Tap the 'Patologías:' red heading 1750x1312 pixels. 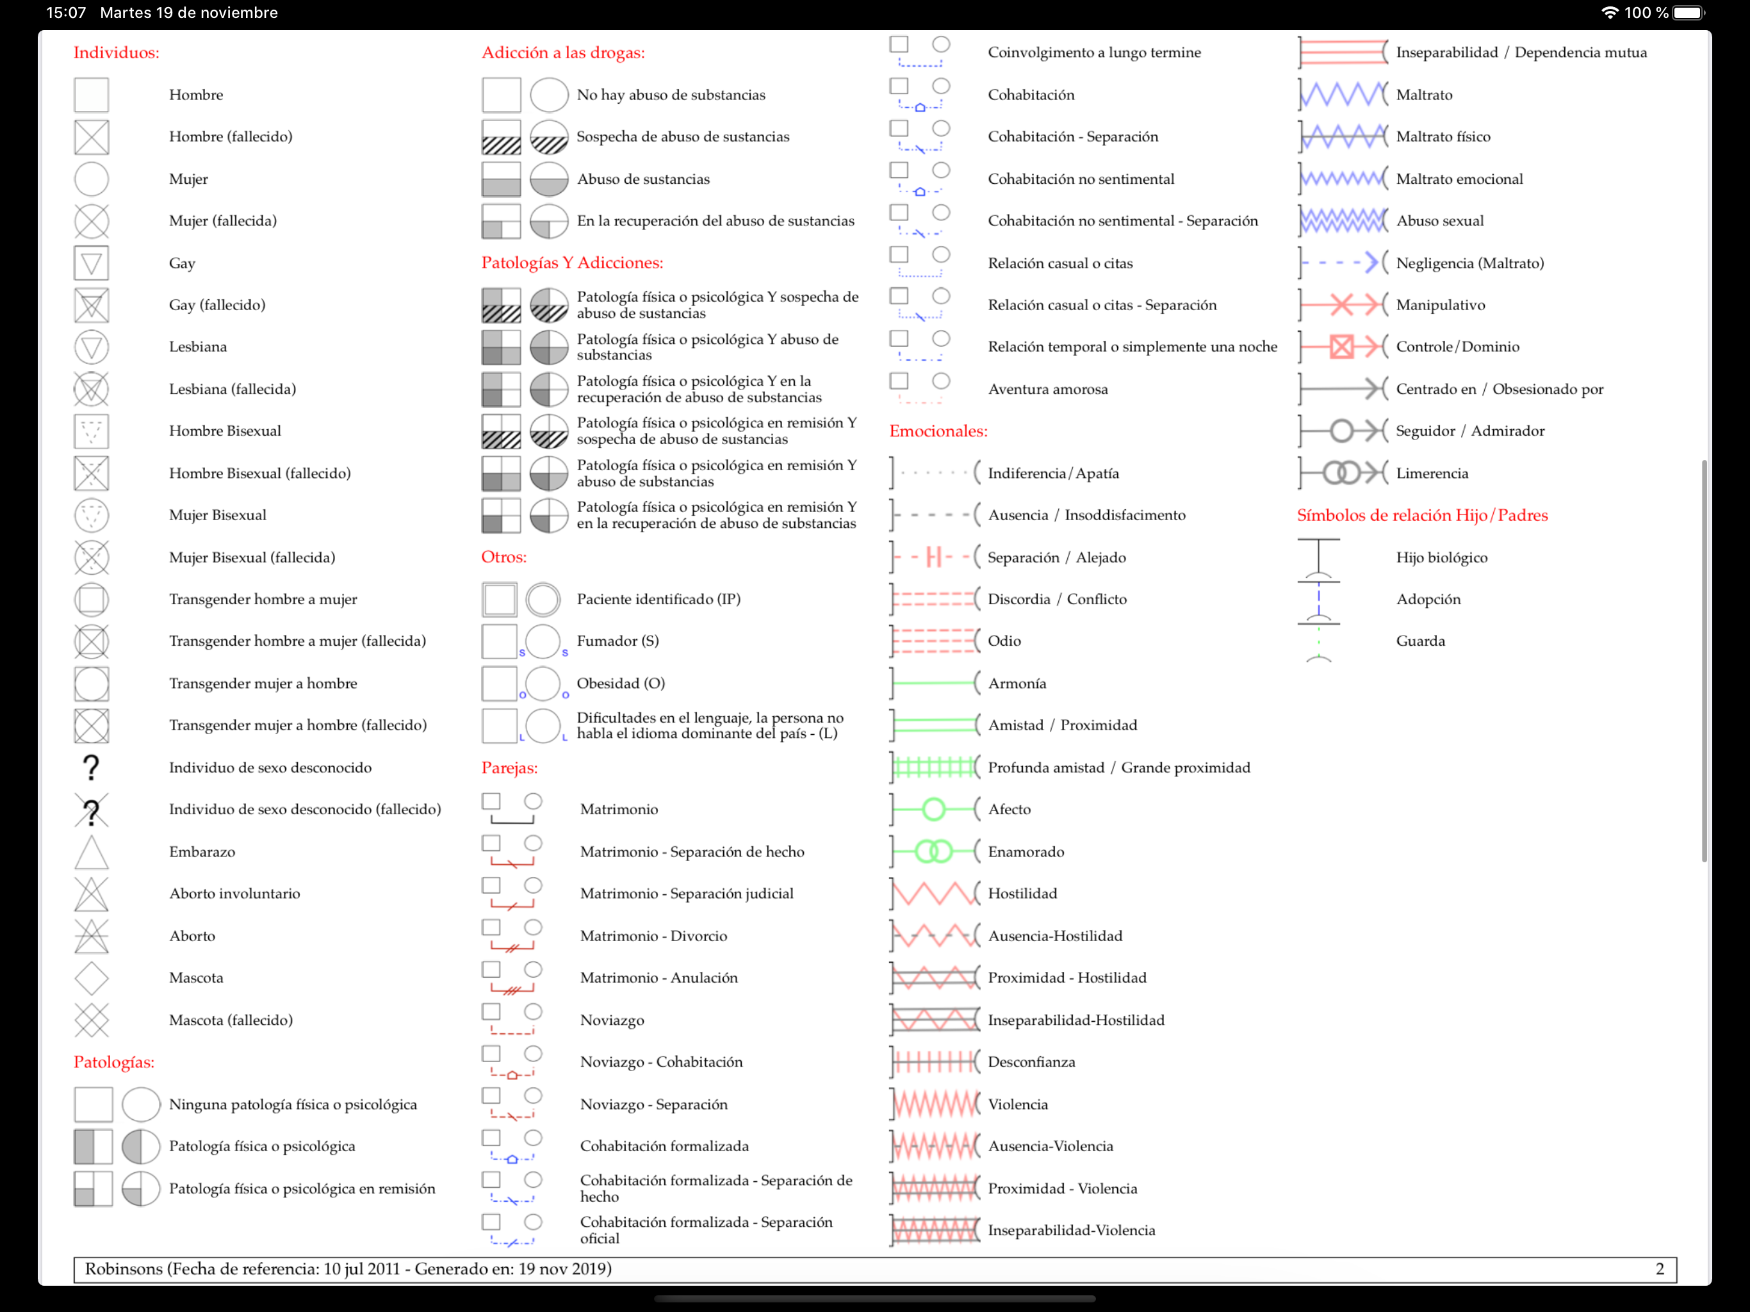(114, 1062)
